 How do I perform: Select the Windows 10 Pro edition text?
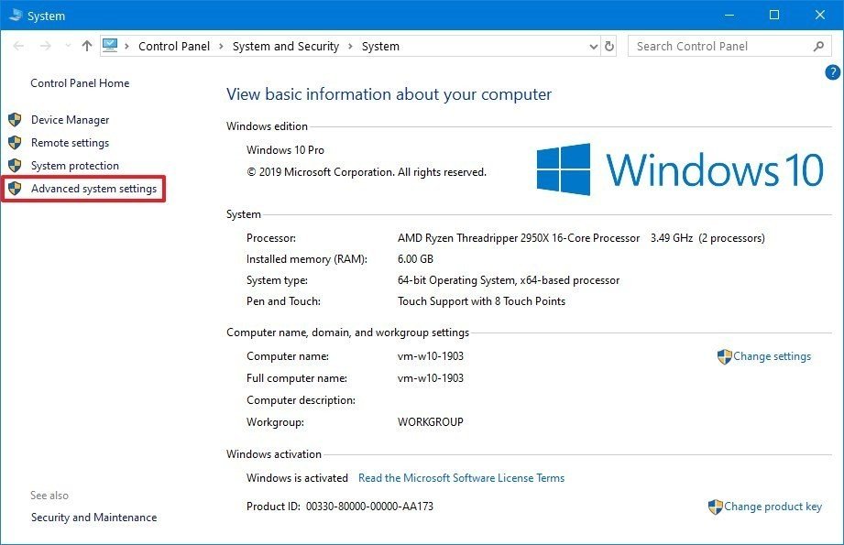pos(285,150)
